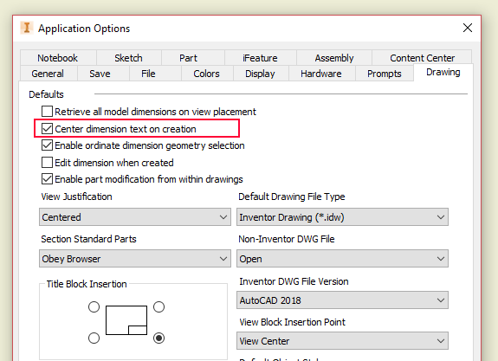Uncheck Center dimension text on creation
The image size is (498, 361).
coord(47,129)
